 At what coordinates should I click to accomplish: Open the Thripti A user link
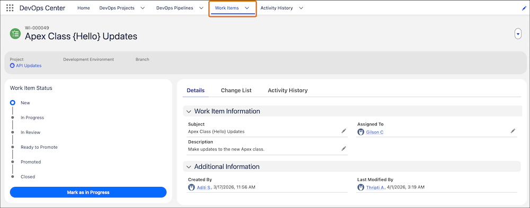click(x=375, y=187)
